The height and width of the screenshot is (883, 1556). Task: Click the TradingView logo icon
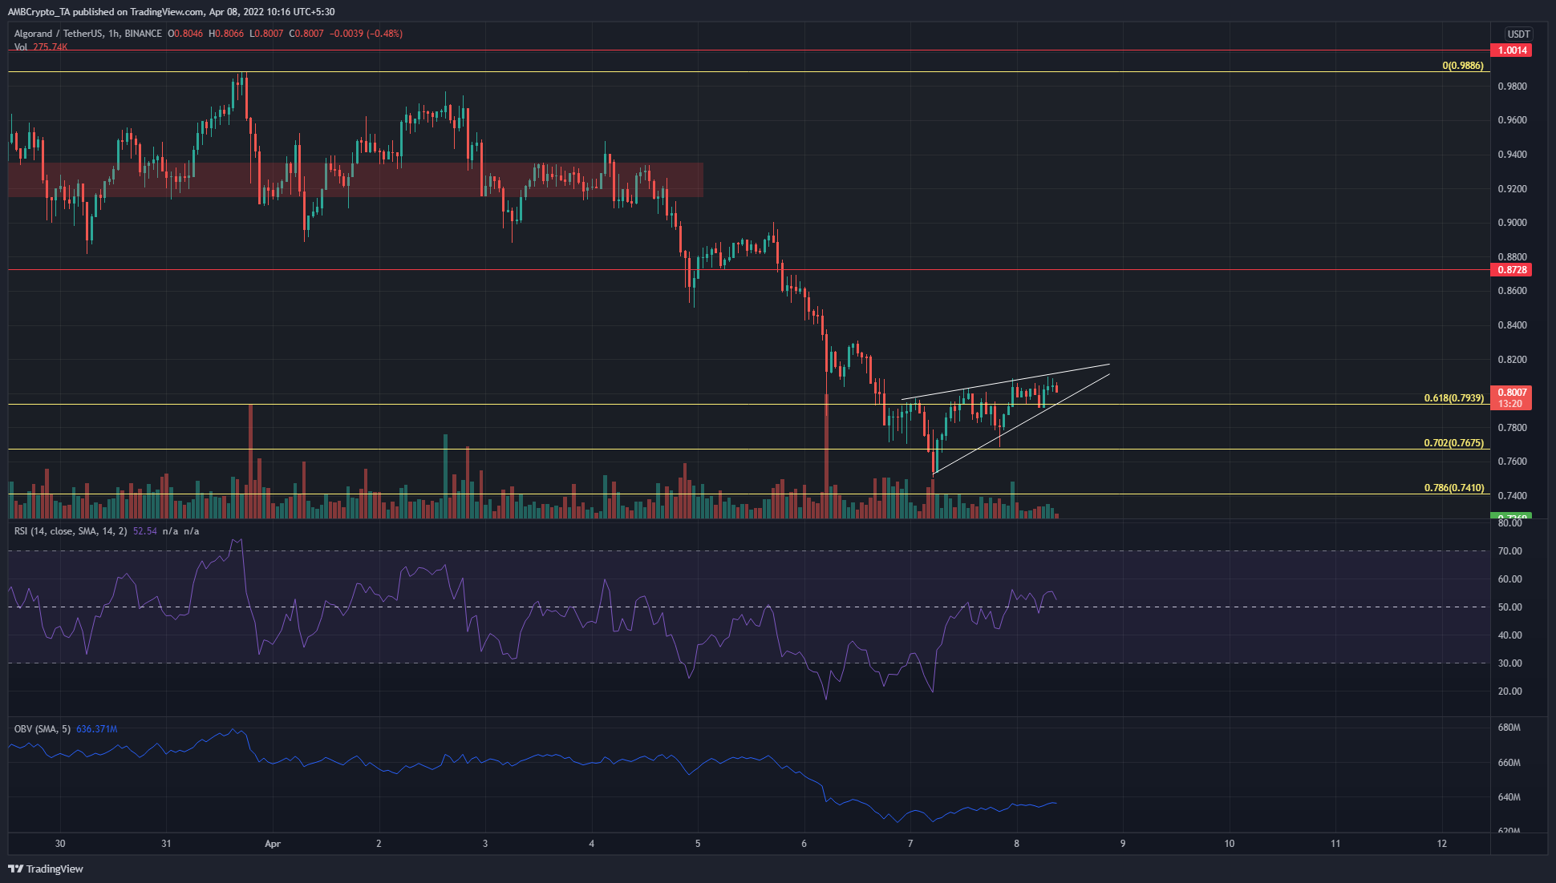click(15, 869)
